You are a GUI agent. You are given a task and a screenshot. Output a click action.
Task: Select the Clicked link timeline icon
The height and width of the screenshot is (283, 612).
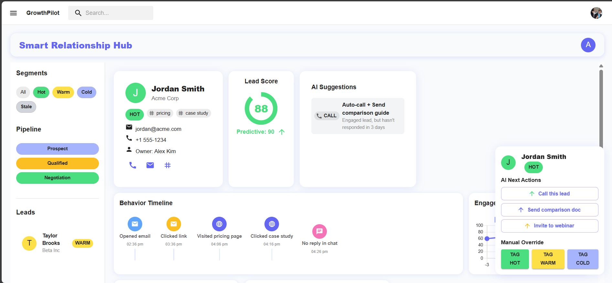click(174, 224)
